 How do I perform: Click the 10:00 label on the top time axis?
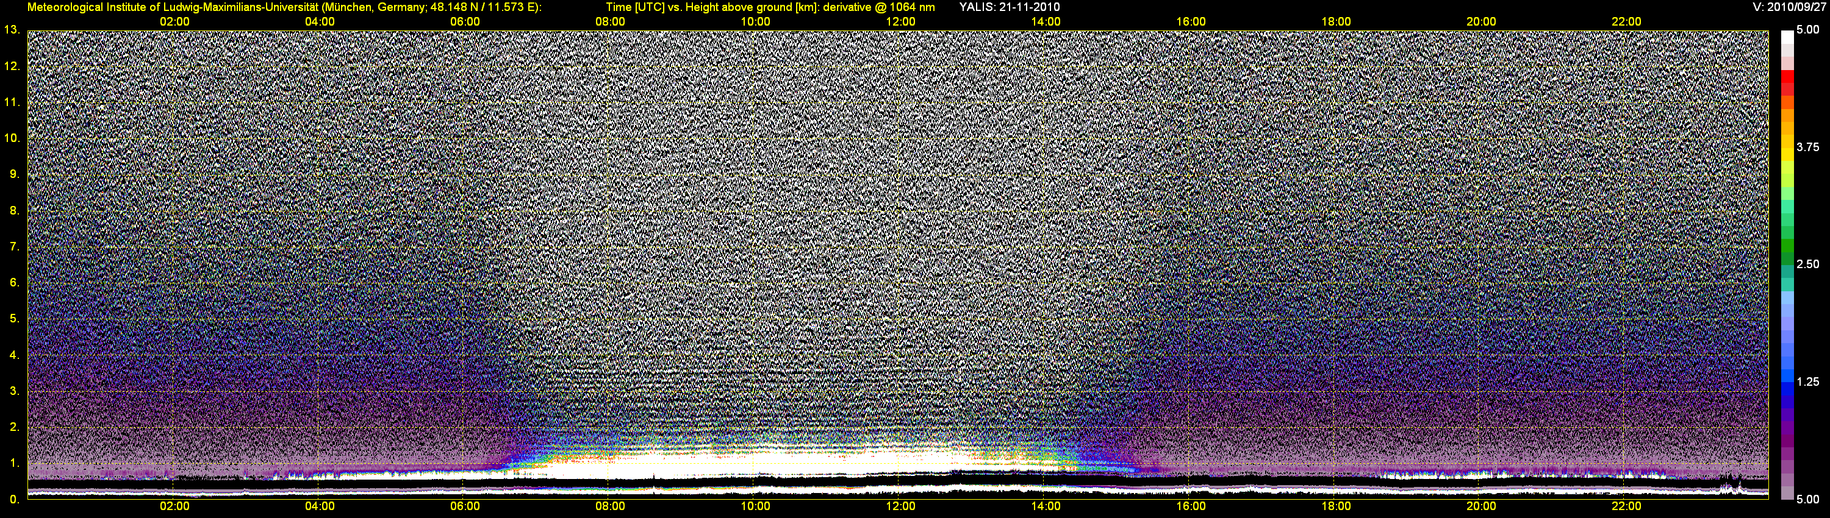(x=755, y=21)
